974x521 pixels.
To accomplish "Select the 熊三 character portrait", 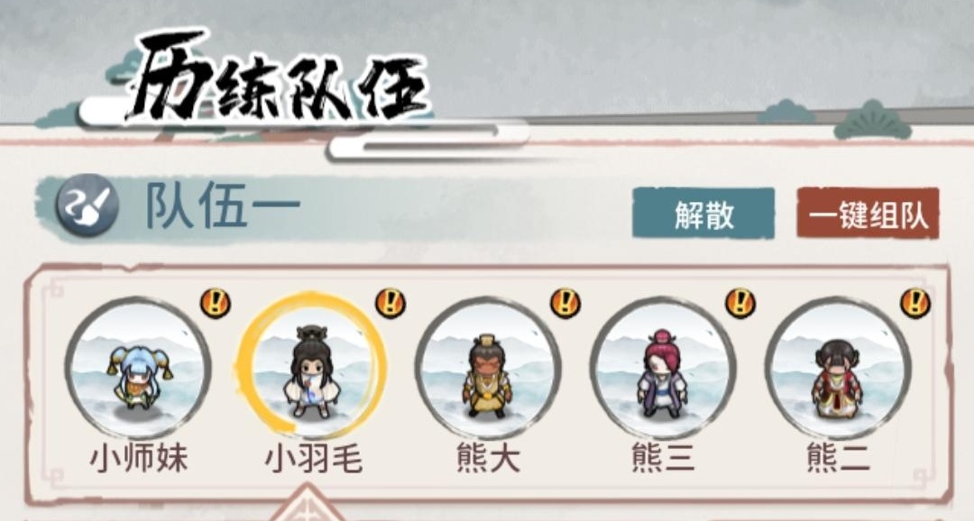I will point(664,369).
